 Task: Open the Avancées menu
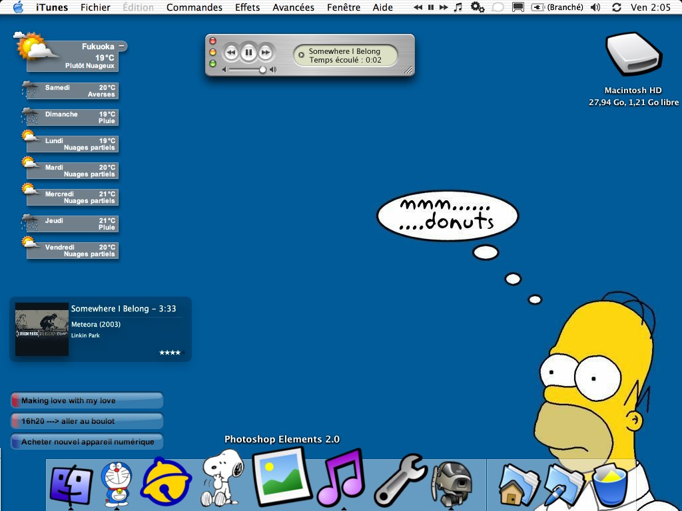pos(293,7)
